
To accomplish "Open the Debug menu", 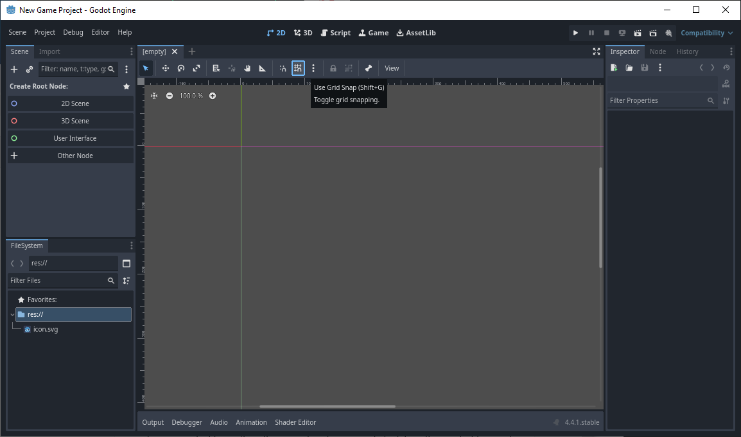I will (73, 32).
